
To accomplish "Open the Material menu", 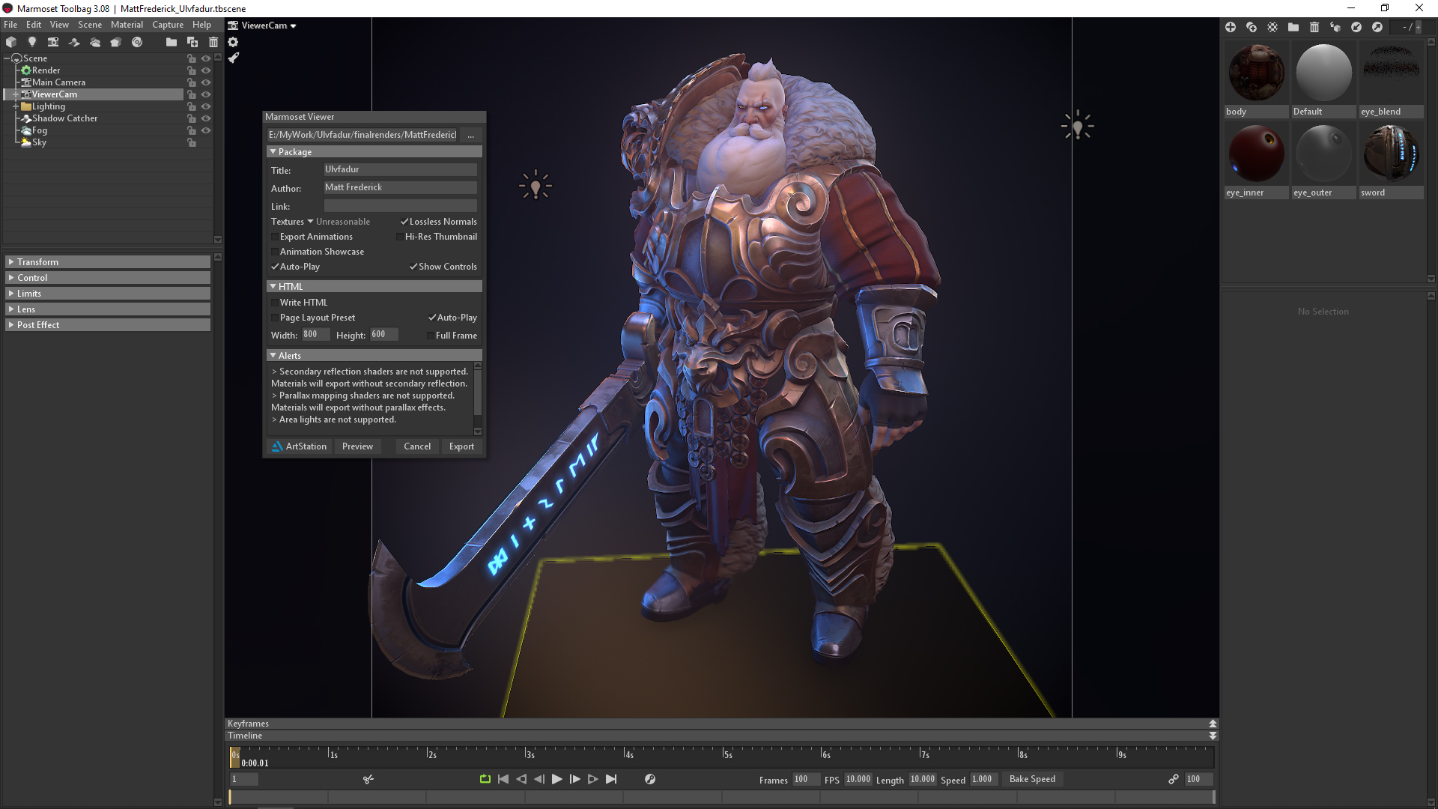I will [x=127, y=25].
